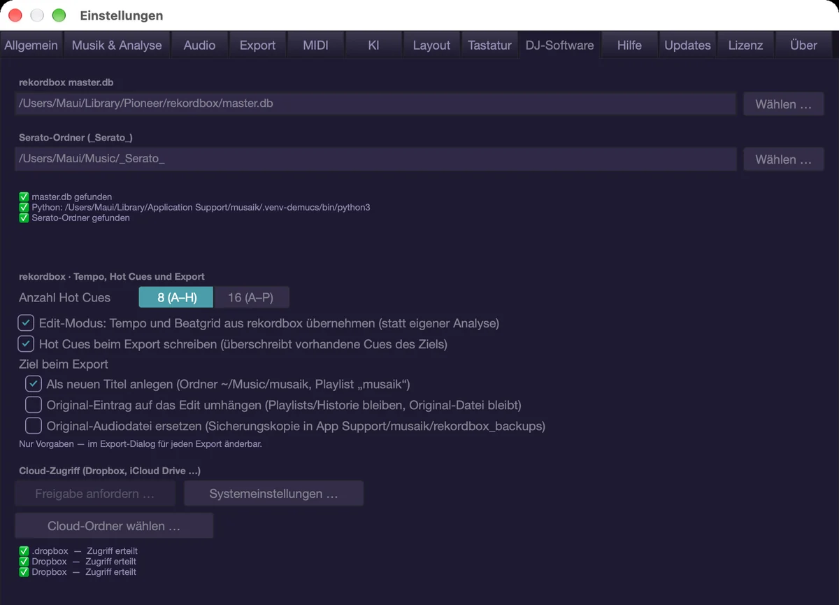Click the rekordbox master.db path field
The image size is (839, 605).
point(375,104)
